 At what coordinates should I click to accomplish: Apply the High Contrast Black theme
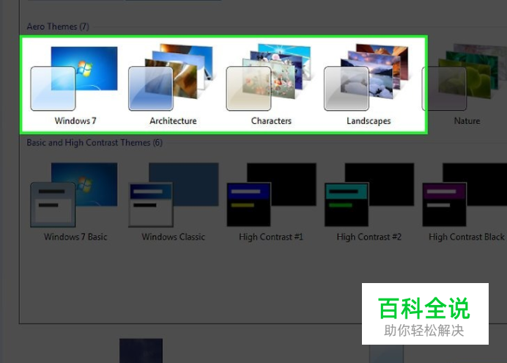click(466, 202)
